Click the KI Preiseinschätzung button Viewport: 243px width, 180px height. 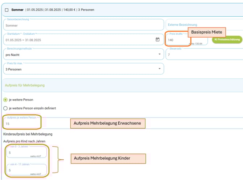click(x=227, y=39)
